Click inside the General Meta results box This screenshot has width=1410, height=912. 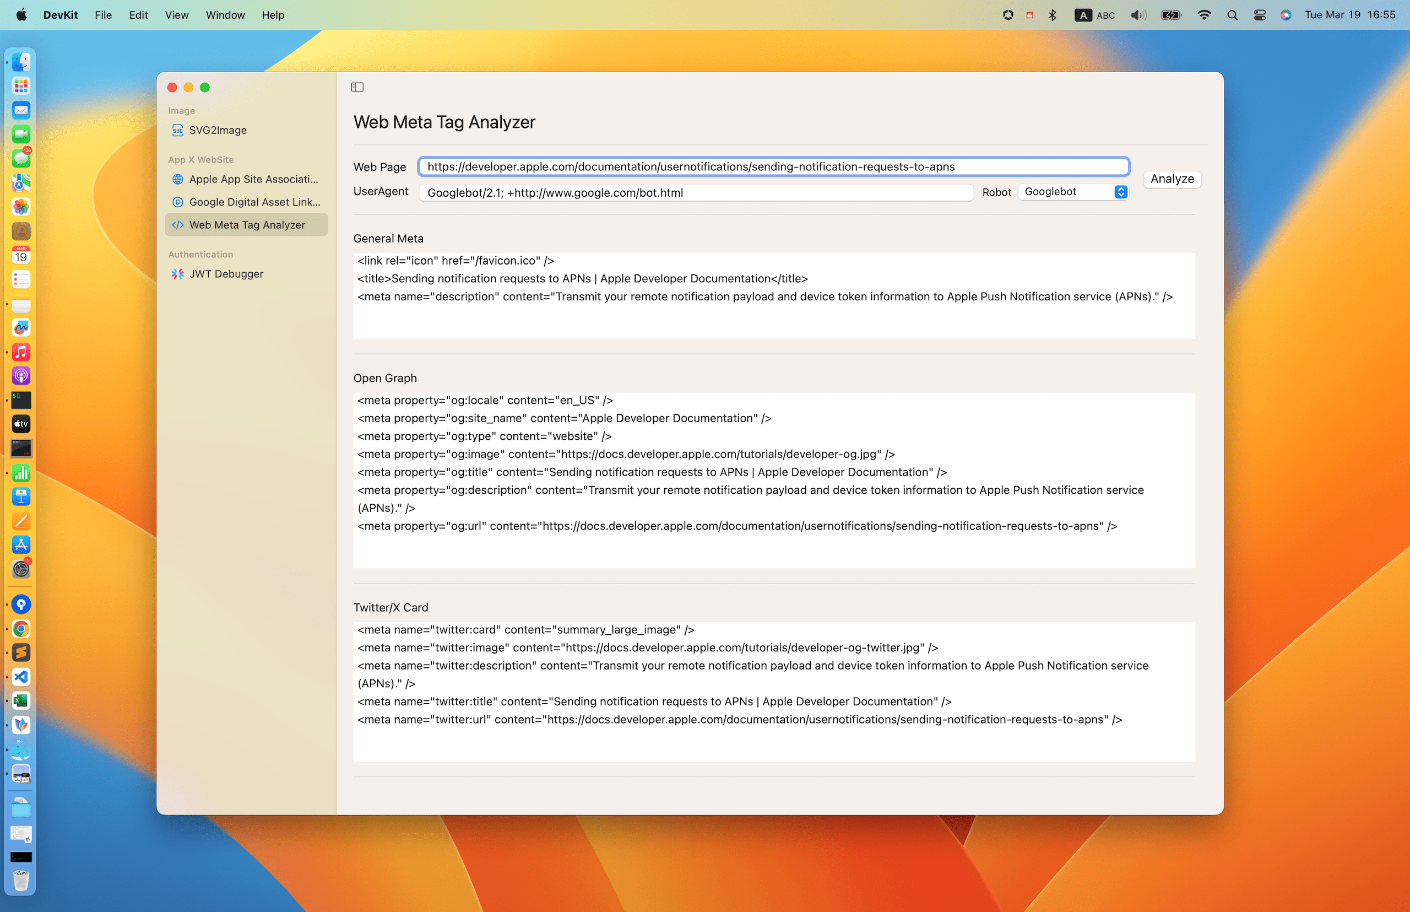(x=774, y=296)
